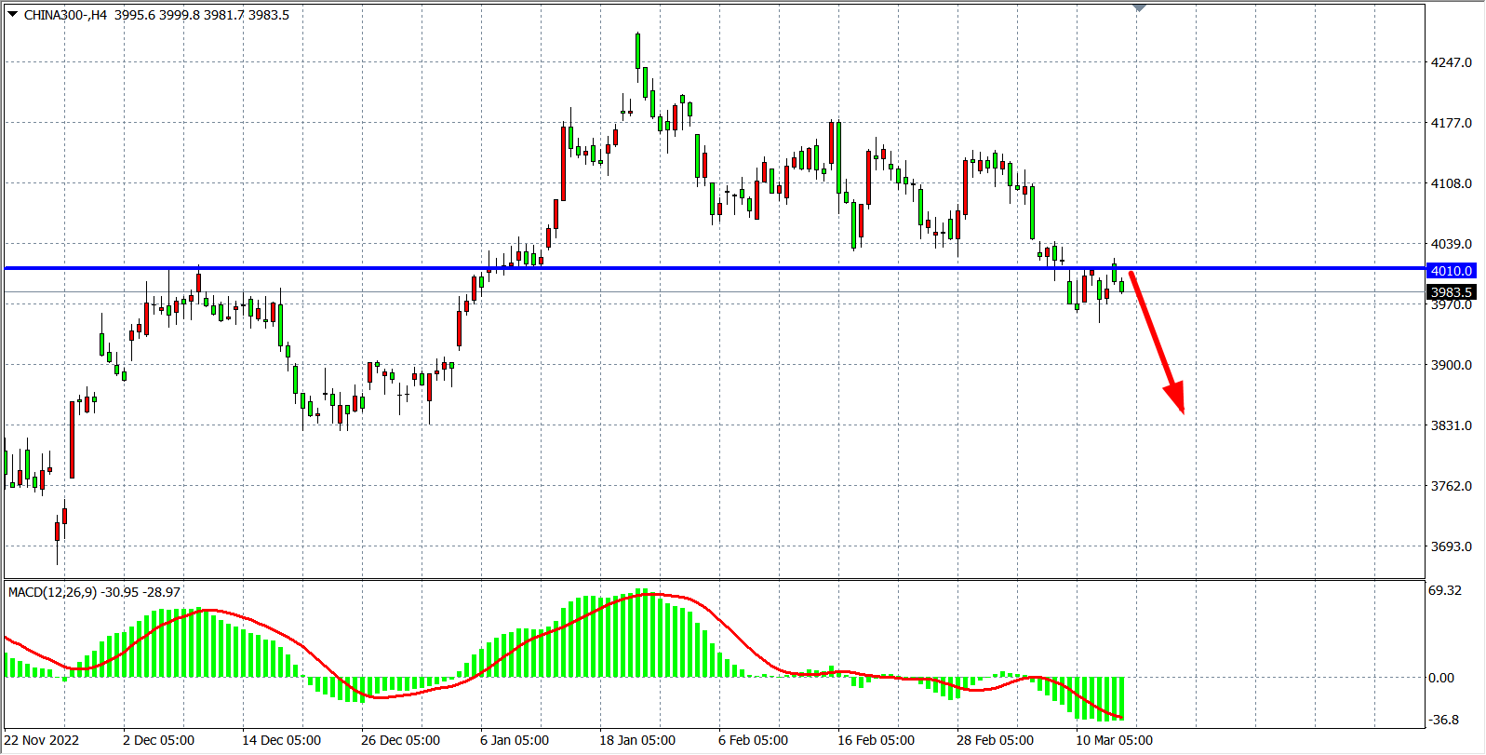Click the 22 Nov 2022 date label

coord(42,740)
